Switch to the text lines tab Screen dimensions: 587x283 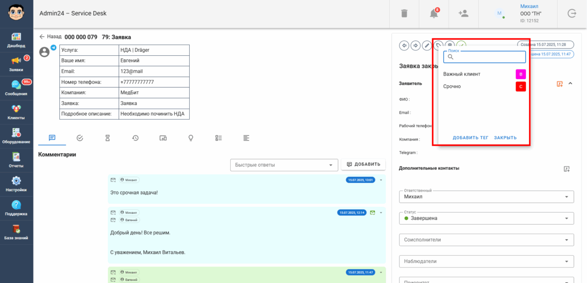[247, 138]
